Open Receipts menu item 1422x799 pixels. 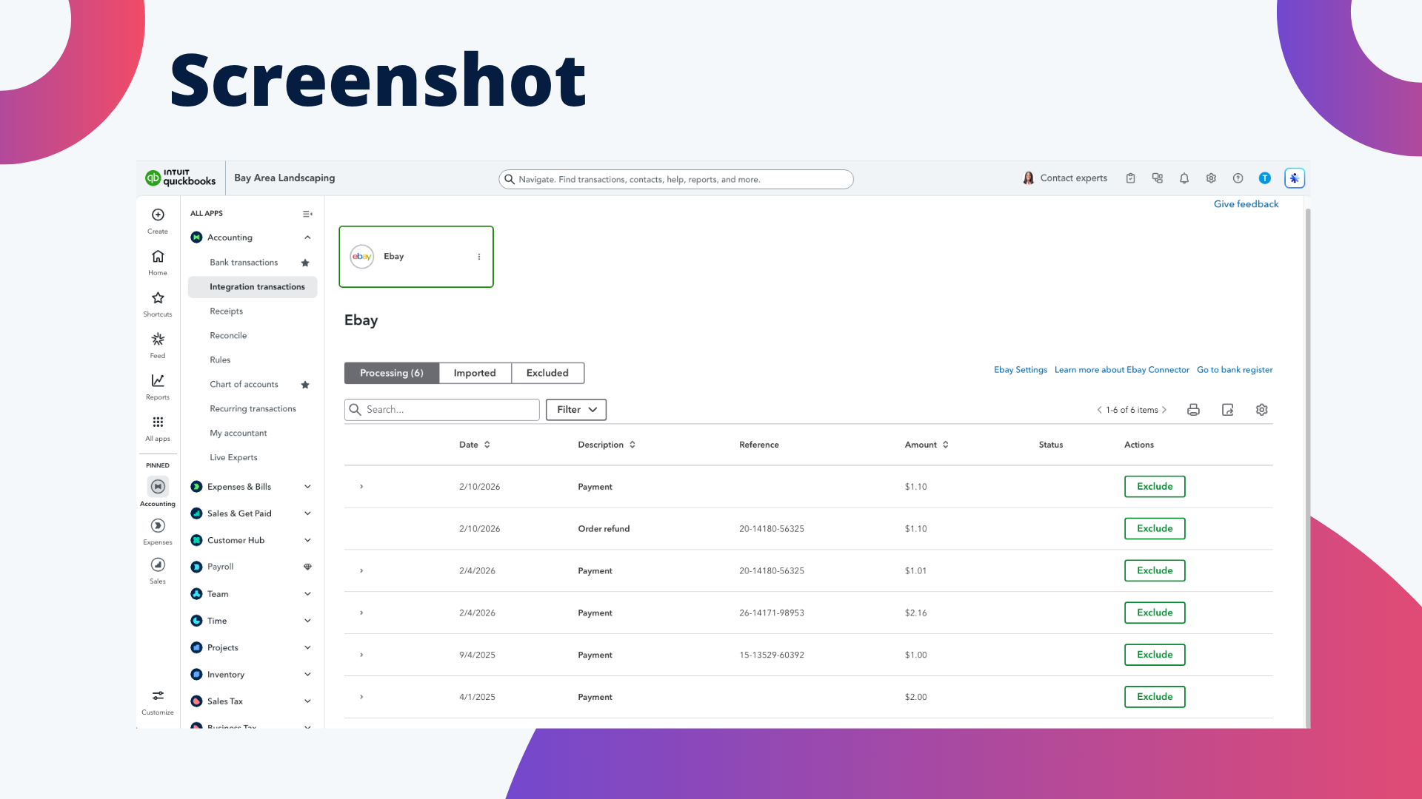(226, 311)
